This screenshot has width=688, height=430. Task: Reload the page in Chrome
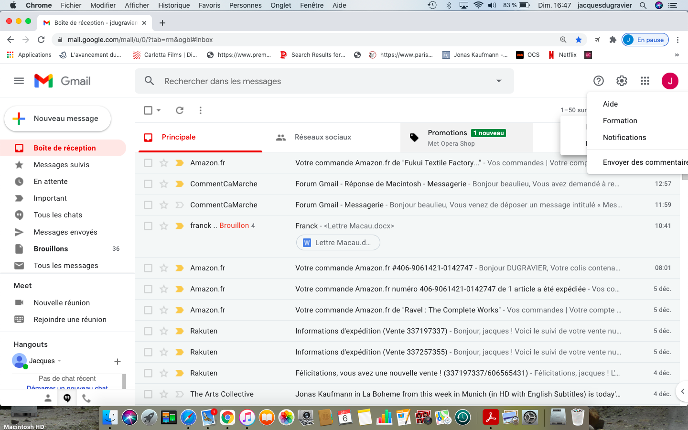click(41, 40)
